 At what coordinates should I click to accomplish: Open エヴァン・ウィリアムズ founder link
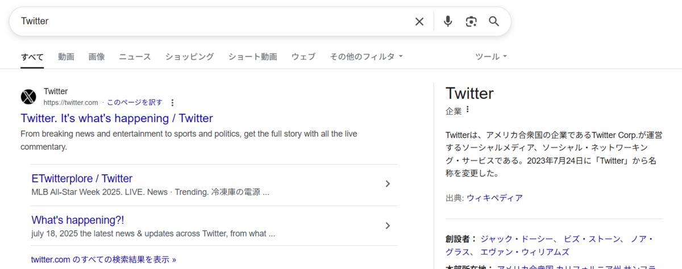pos(526,251)
